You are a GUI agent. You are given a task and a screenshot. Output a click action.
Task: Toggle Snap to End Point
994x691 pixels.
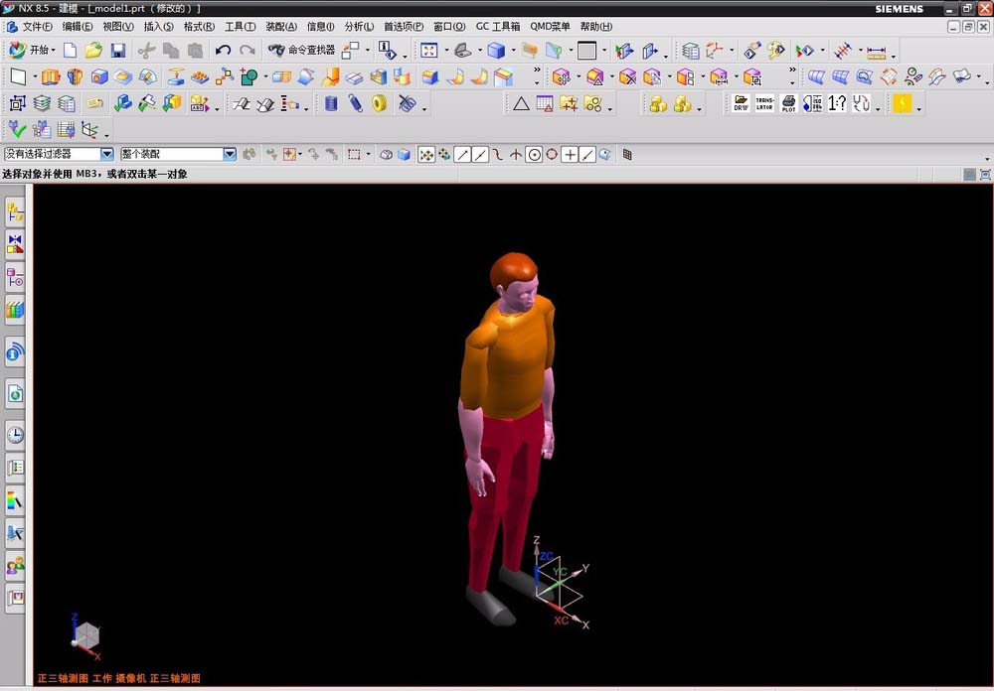[463, 155]
